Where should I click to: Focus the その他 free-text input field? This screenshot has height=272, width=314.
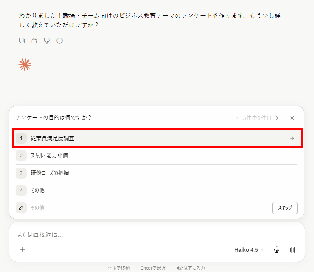tap(150, 208)
